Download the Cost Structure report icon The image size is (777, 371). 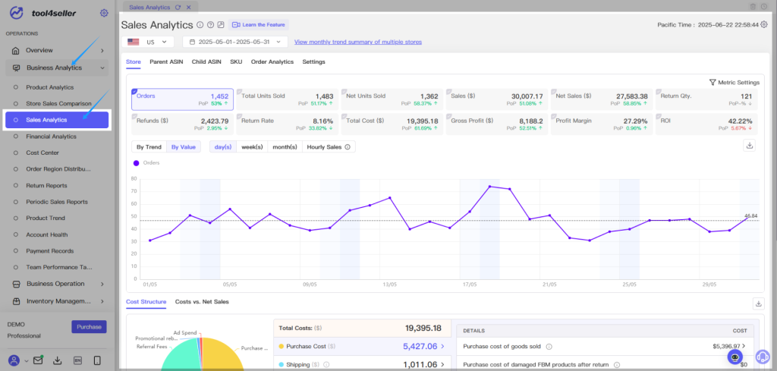[759, 303]
